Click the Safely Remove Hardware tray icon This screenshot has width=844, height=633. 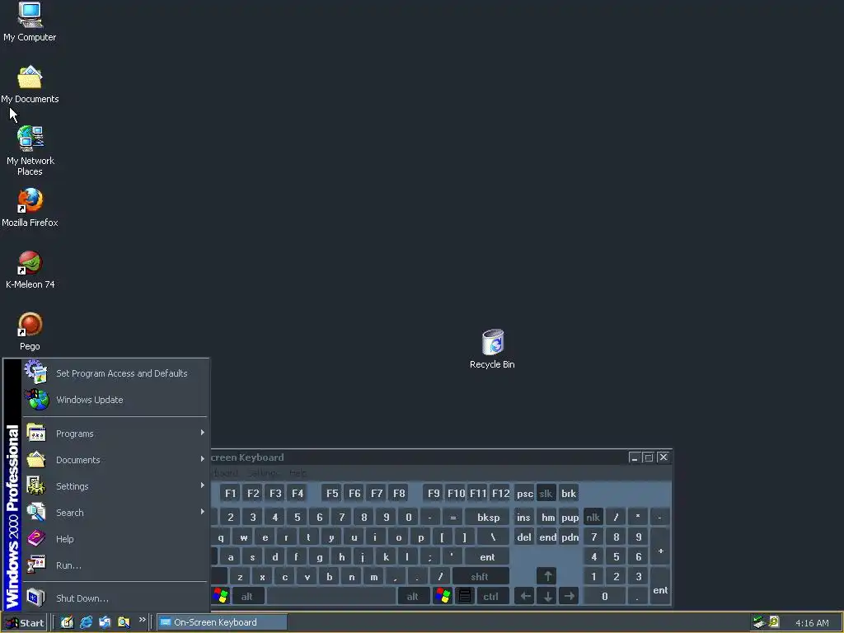coord(759,622)
